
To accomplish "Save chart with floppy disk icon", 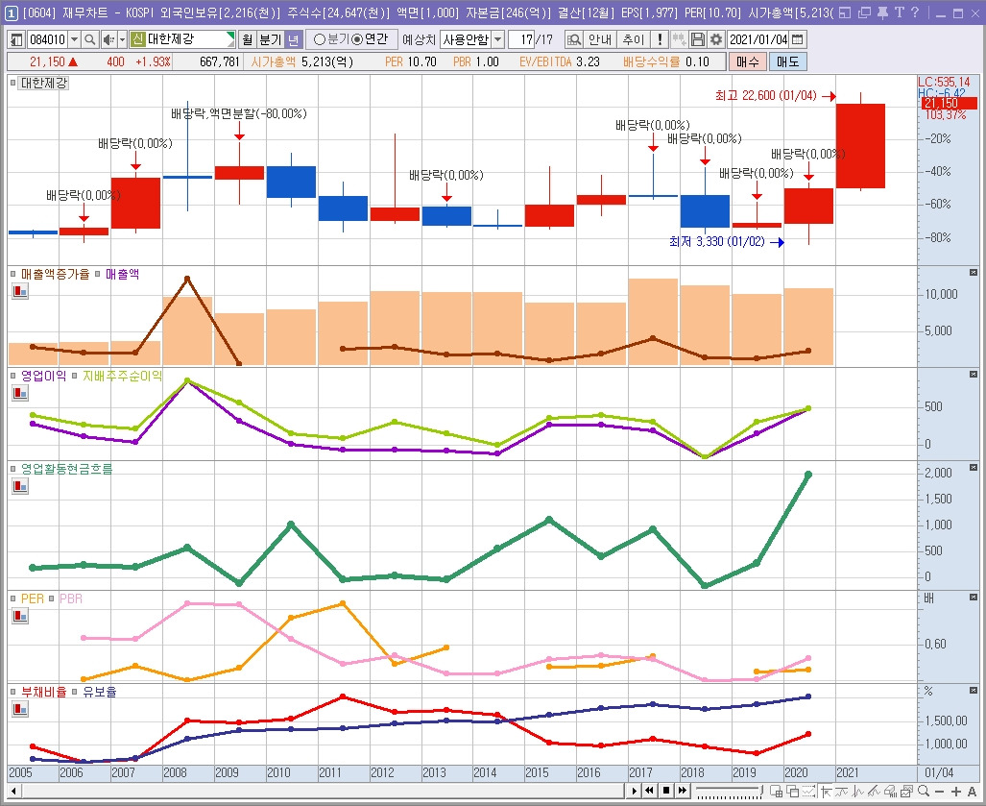I will [x=697, y=39].
